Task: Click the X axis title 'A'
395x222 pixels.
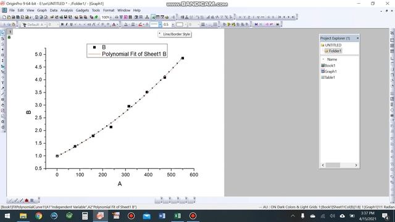Action: click(x=120, y=184)
